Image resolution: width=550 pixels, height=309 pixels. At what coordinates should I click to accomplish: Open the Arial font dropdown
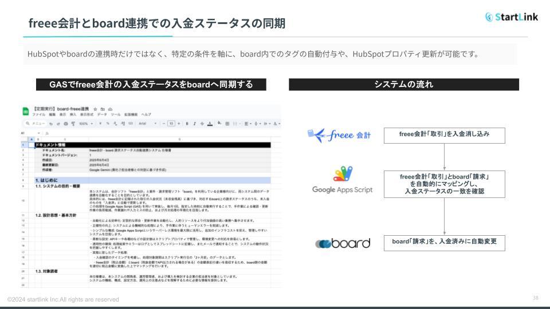click(x=147, y=124)
